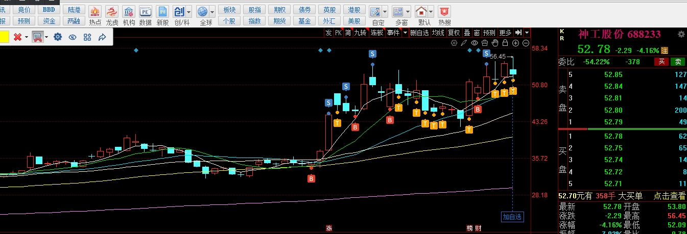Go to the 默认 default home icon
Image resolution: width=687 pixels, height=234 pixels.
click(x=421, y=11)
